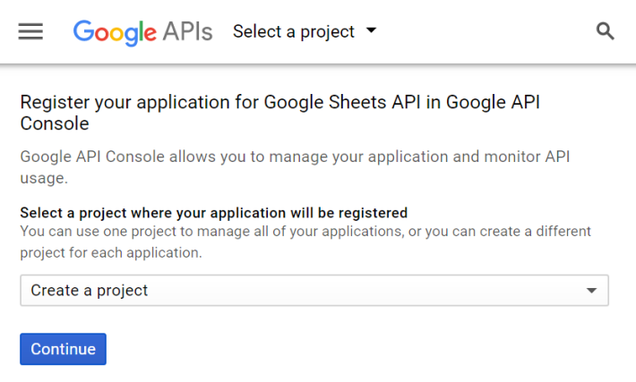Viewport: 636px width, 382px height.
Task: Click the bold Select a project where label
Action: (214, 213)
